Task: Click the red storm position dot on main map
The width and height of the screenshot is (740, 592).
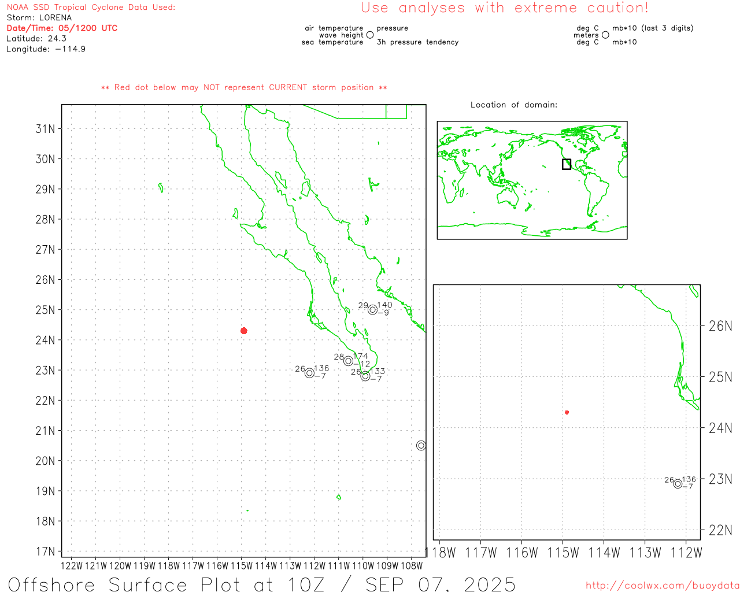Action: coord(244,331)
